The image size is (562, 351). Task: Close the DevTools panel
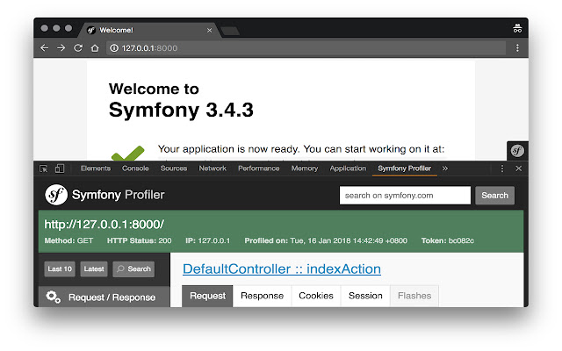519,168
